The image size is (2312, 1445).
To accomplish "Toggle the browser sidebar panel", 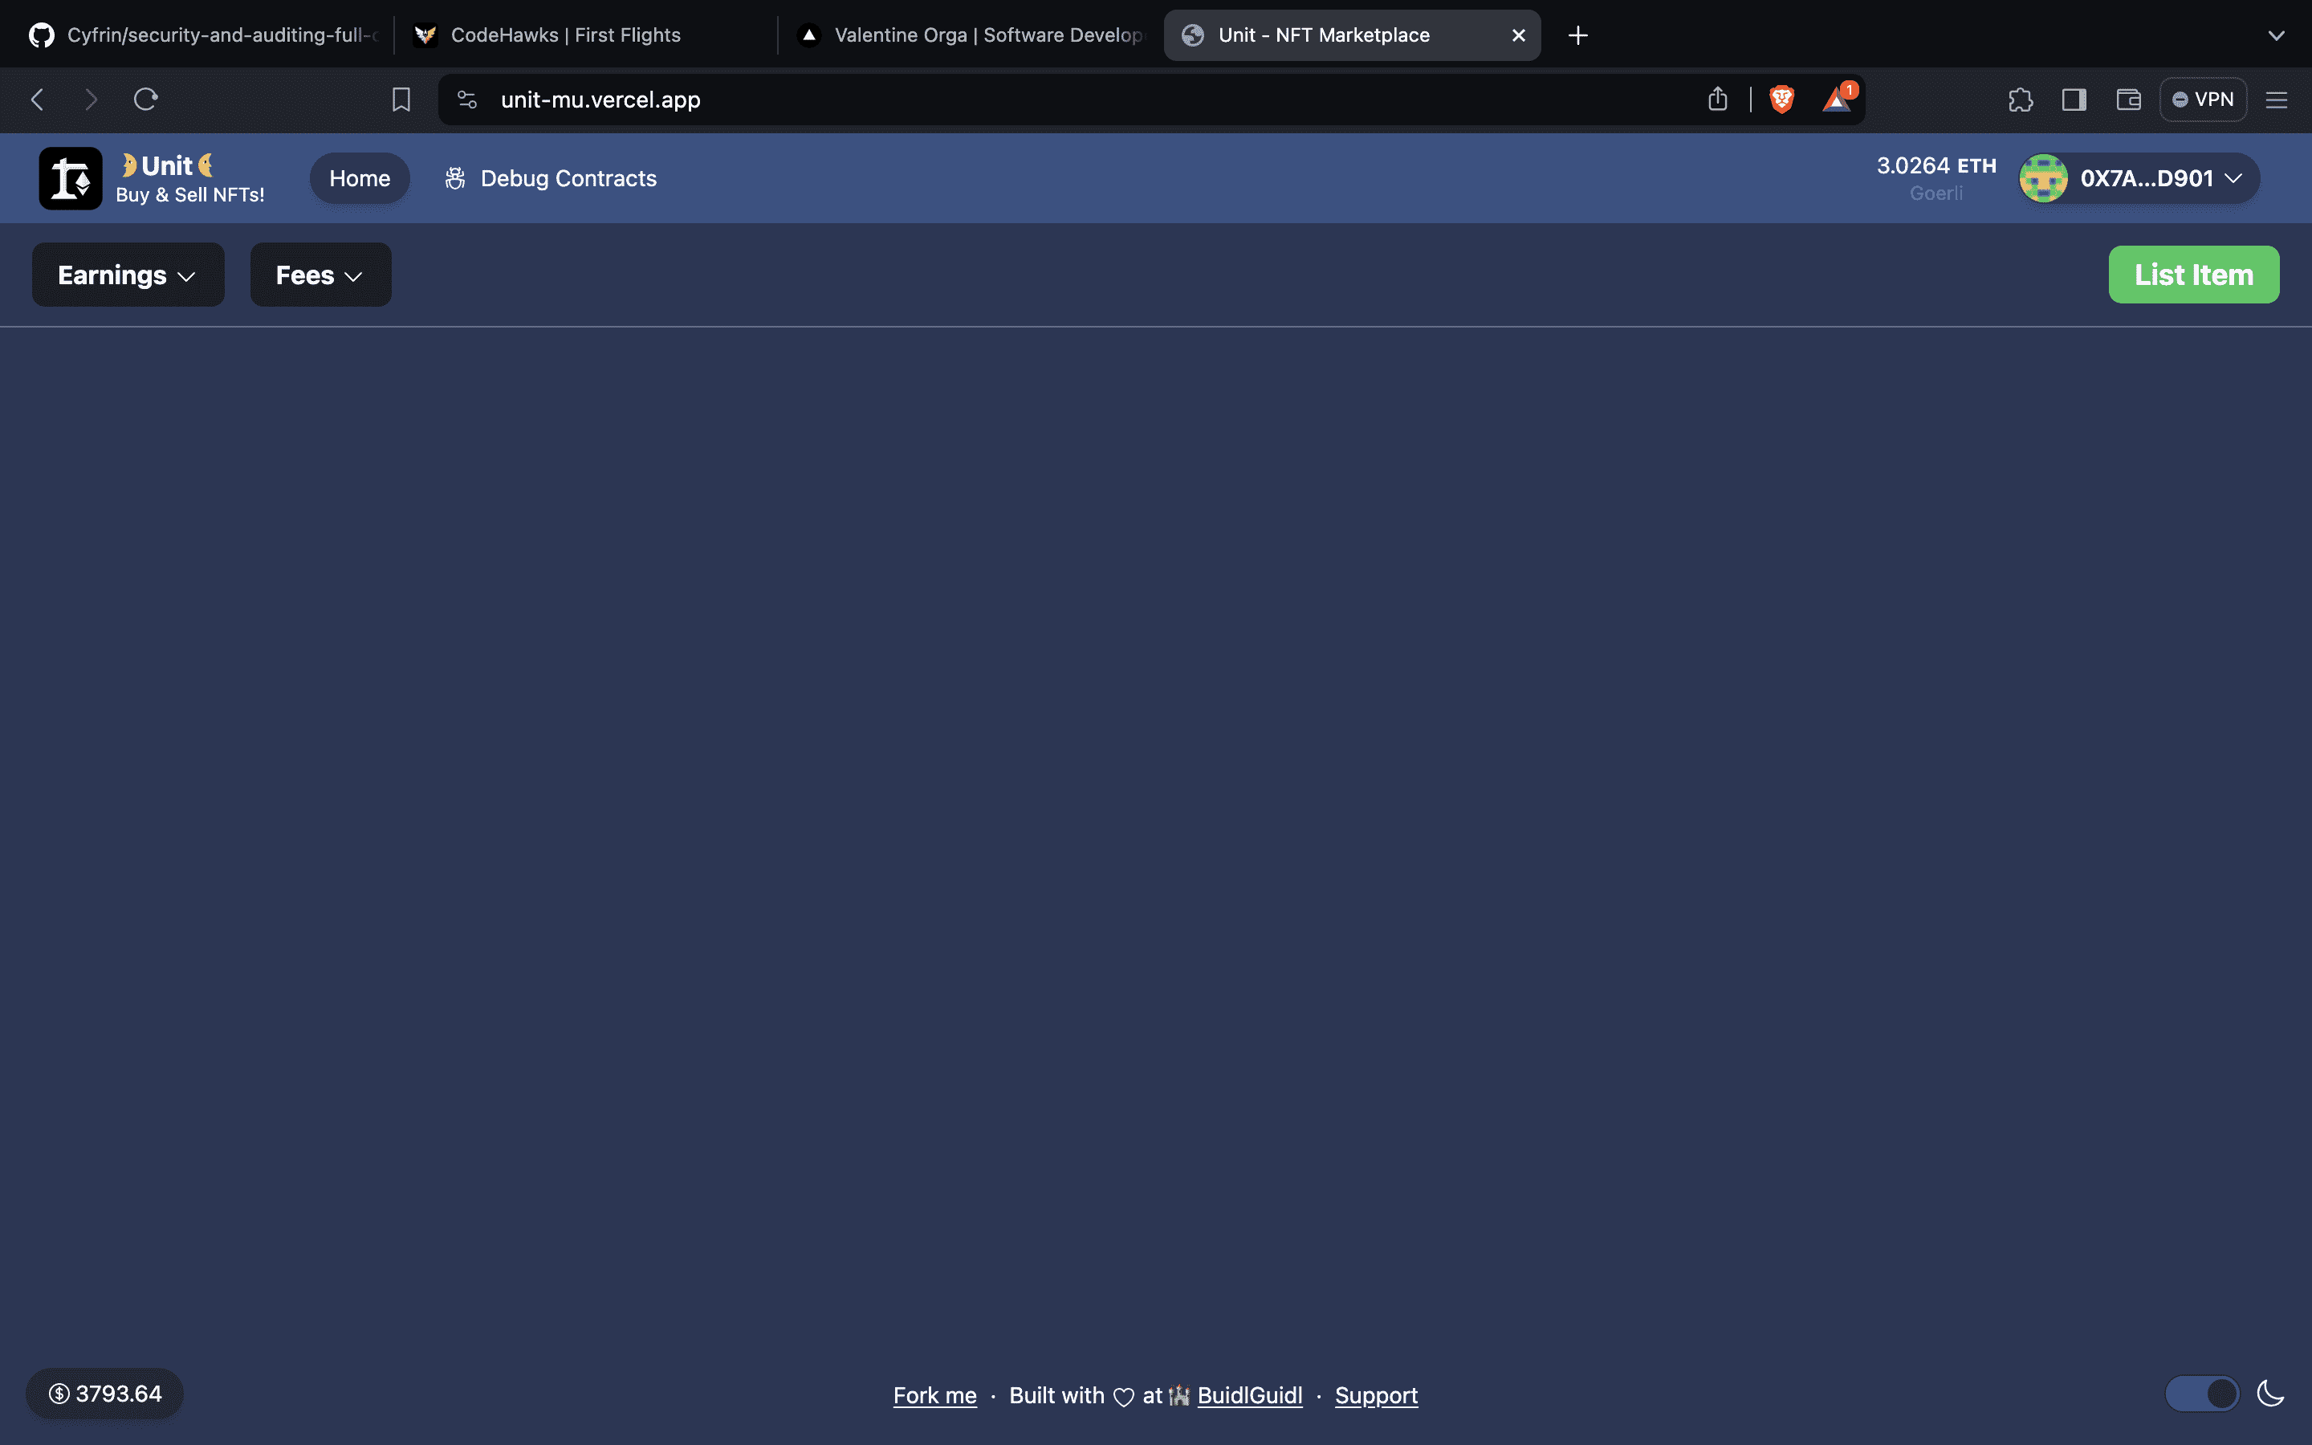I will (x=2074, y=100).
